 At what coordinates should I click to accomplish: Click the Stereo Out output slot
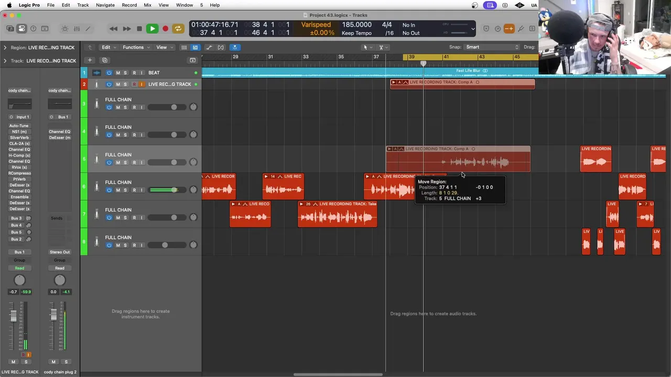(x=59, y=252)
